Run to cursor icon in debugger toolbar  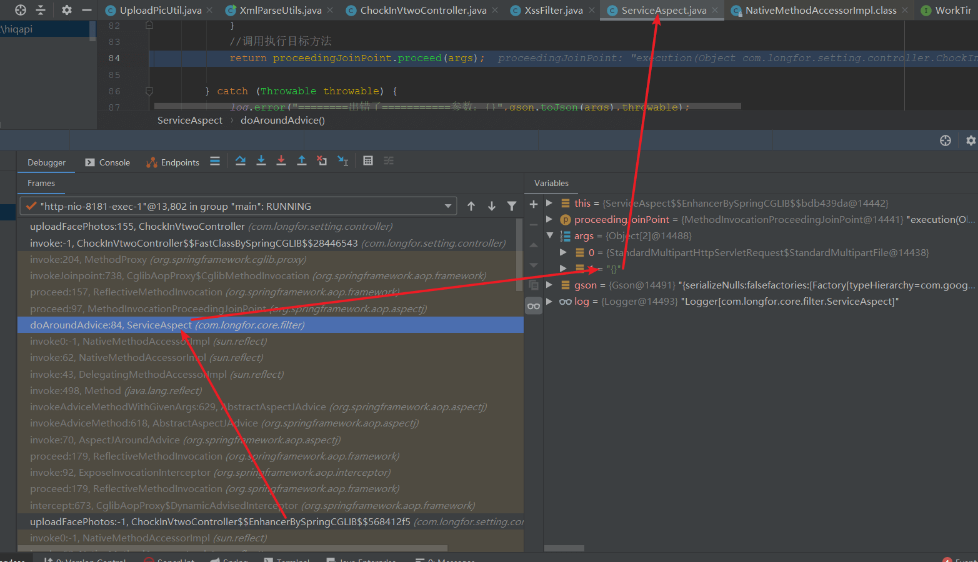click(343, 161)
